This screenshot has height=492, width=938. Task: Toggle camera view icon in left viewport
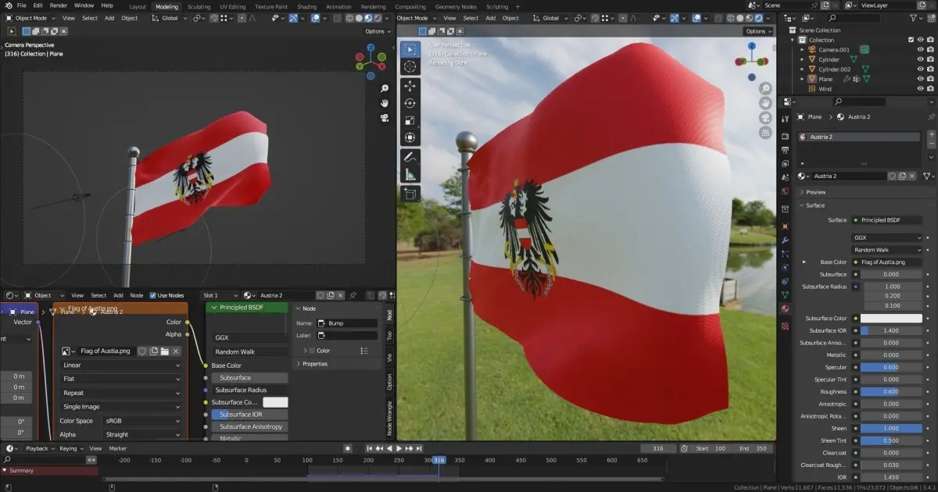[385, 117]
